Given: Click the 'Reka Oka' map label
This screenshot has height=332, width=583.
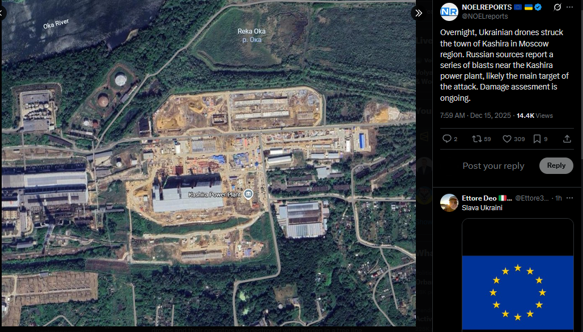Looking at the screenshot, I should click(252, 31).
